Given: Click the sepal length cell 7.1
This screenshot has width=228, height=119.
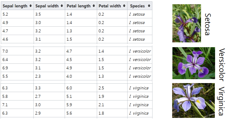Looking at the screenshot, I should point(17,105).
